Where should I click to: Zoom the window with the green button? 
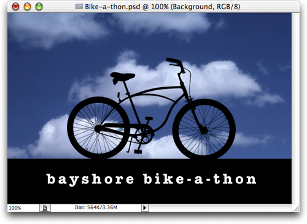[x=39, y=7]
